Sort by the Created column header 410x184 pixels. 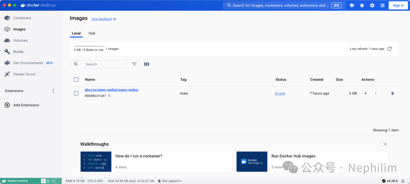pos(317,80)
